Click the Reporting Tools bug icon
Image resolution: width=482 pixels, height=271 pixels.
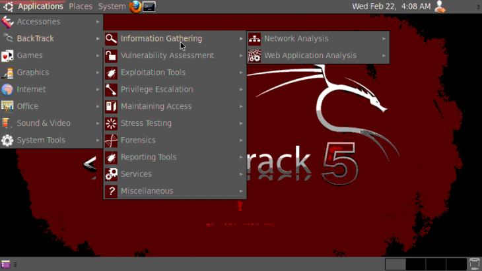coord(111,157)
